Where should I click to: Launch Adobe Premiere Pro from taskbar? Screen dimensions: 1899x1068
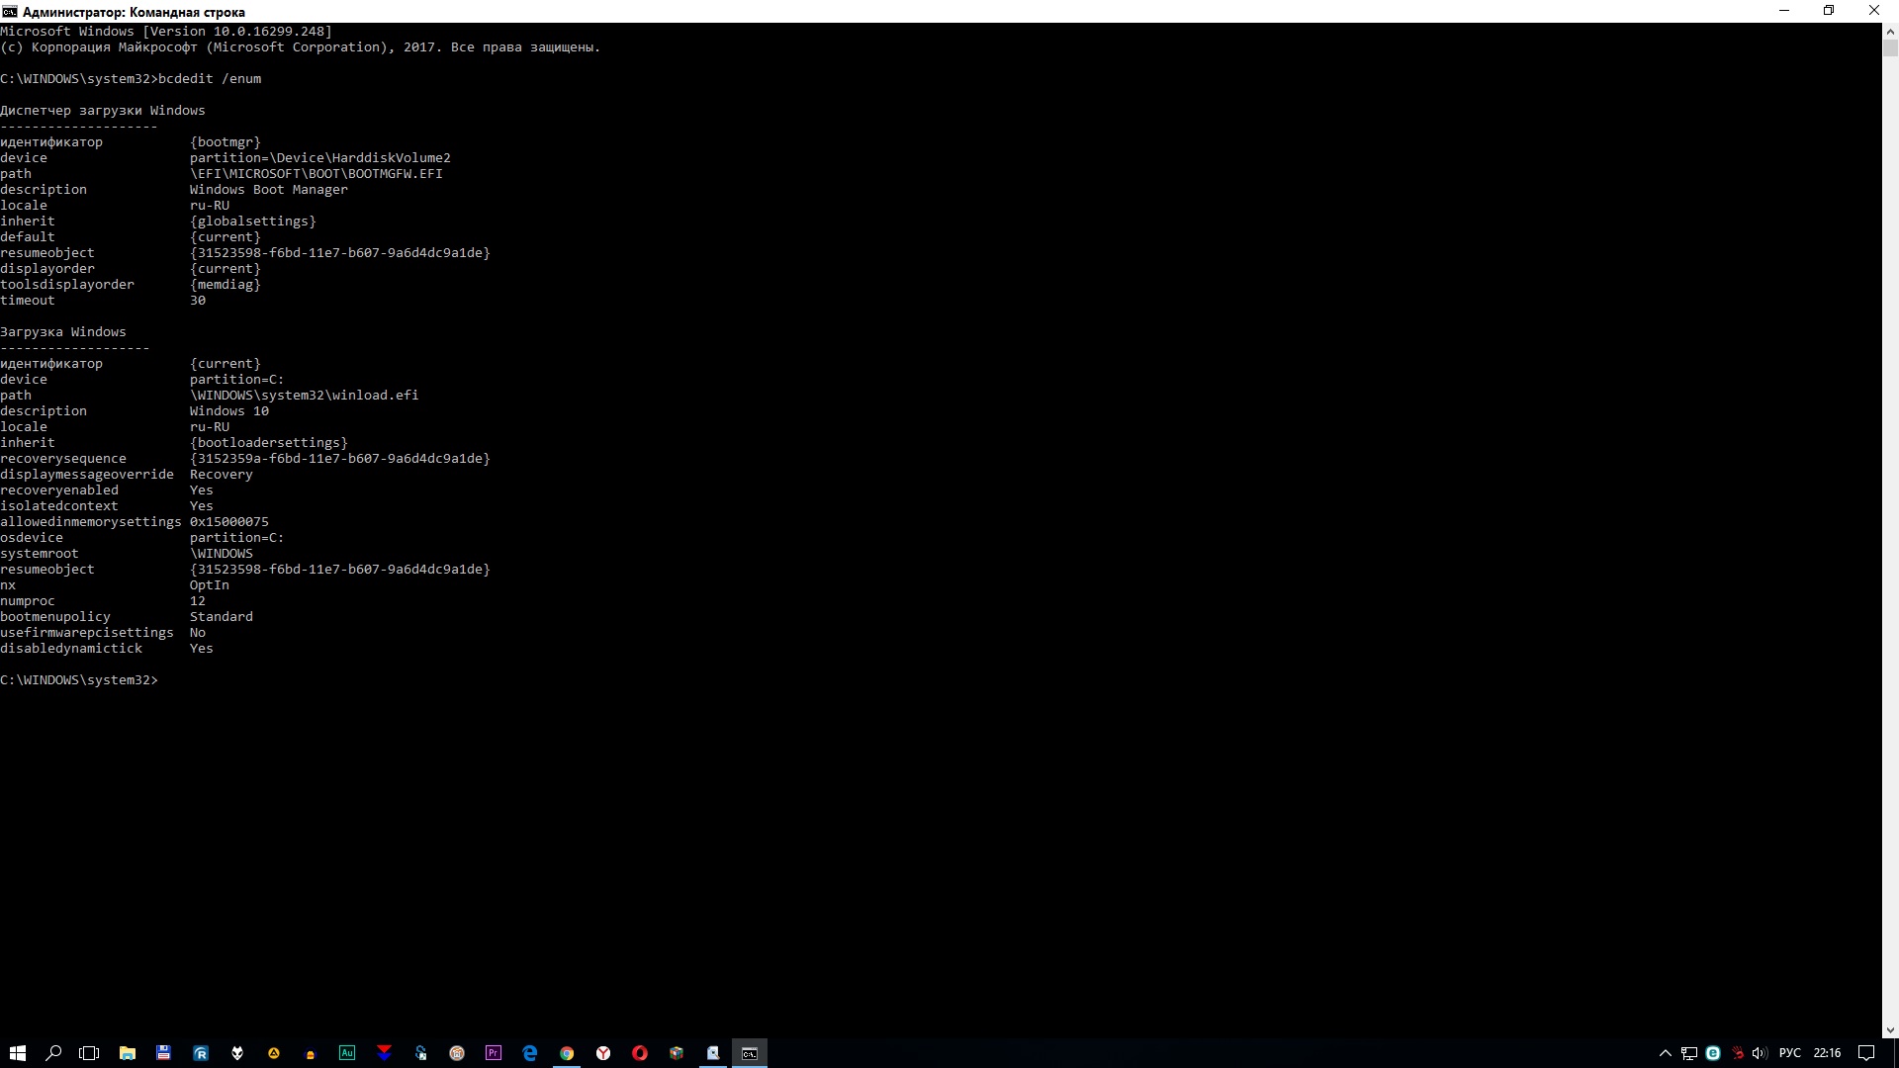click(494, 1053)
